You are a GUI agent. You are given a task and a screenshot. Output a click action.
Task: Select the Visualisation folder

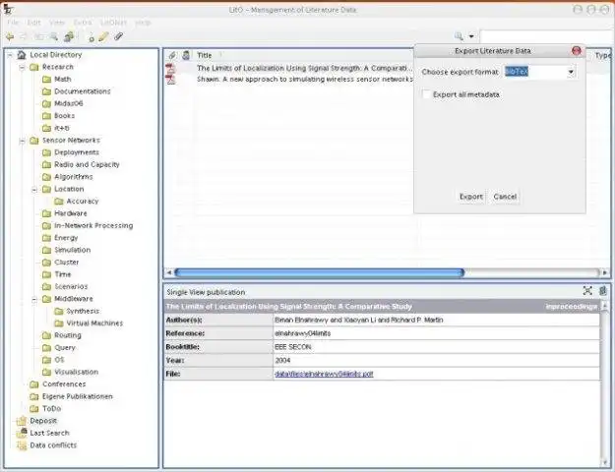click(x=76, y=372)
